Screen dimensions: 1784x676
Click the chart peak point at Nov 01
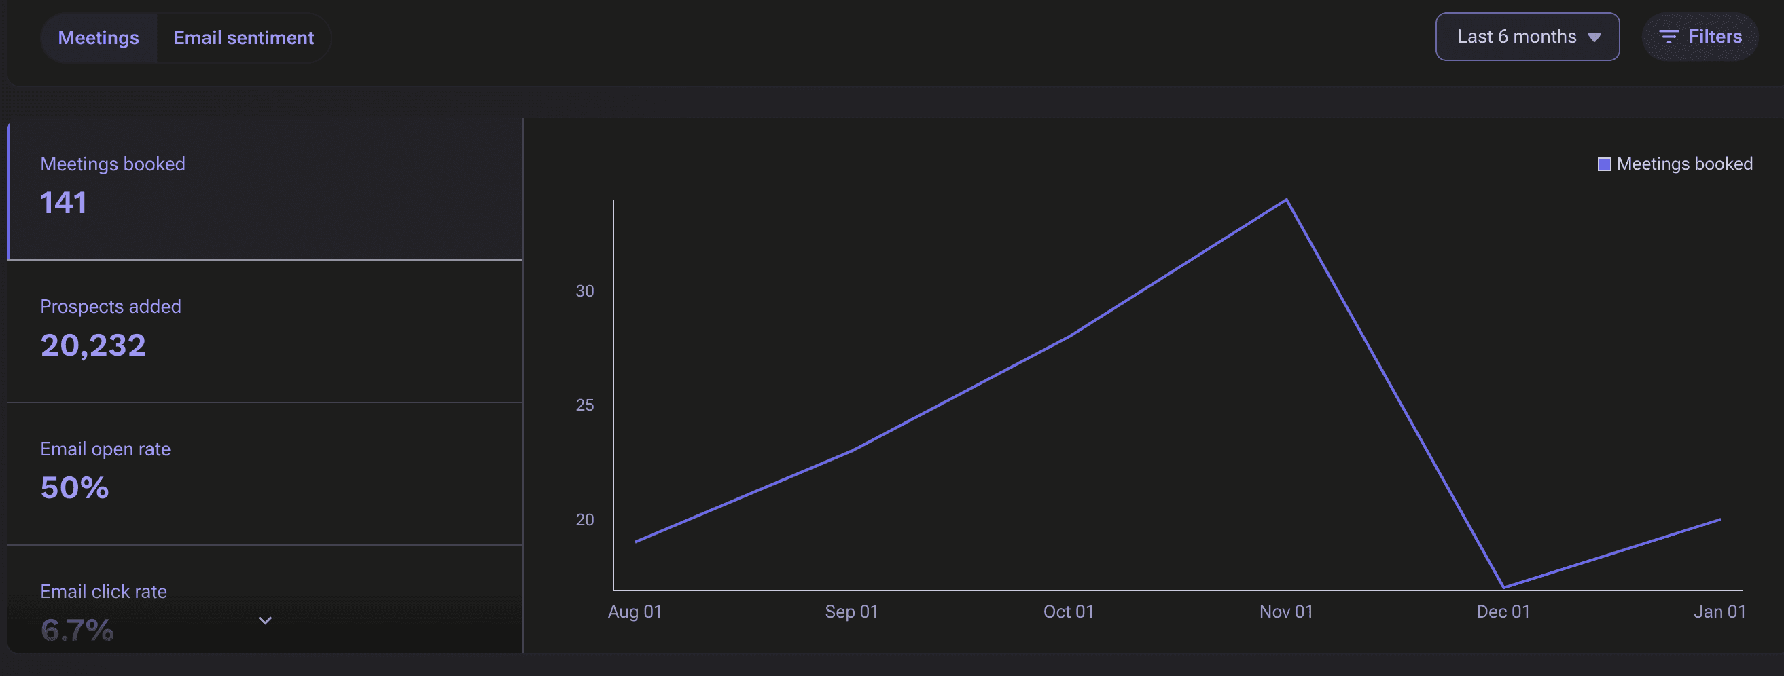(x=1286, y=200)
